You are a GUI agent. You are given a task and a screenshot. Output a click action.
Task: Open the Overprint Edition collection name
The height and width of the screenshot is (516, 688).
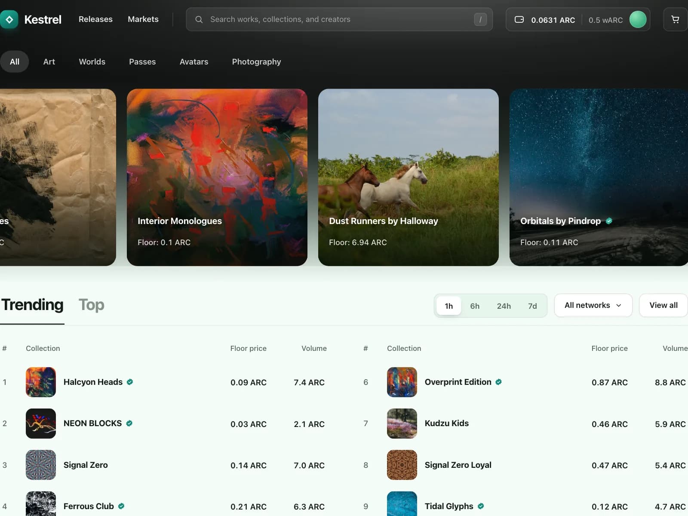click(x=458, y=382)
